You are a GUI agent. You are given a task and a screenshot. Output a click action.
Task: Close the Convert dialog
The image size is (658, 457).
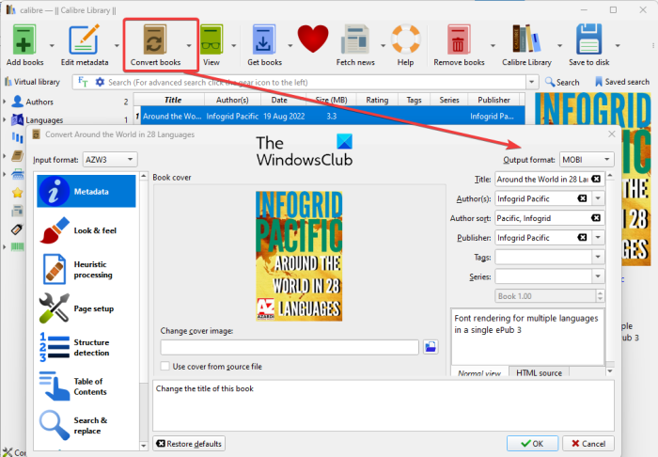(x=612, y=134)
